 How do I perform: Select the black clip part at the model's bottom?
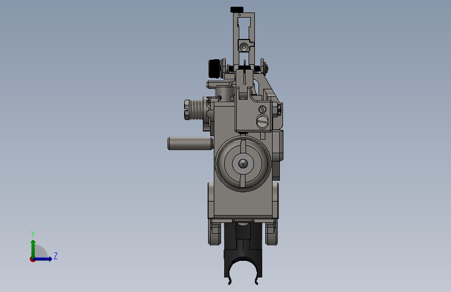pos(243,254)
